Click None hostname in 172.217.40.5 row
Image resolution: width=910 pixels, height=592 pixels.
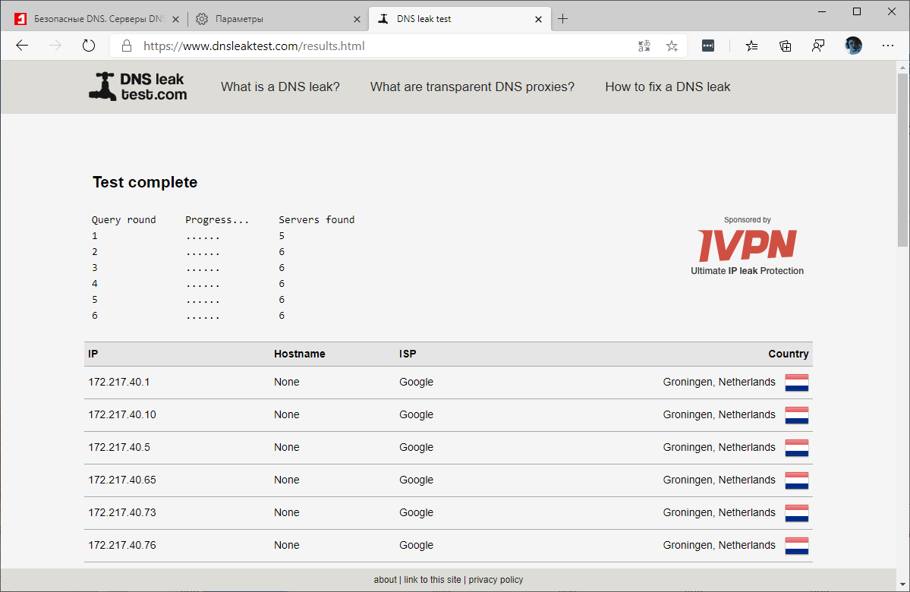[287, 447]
